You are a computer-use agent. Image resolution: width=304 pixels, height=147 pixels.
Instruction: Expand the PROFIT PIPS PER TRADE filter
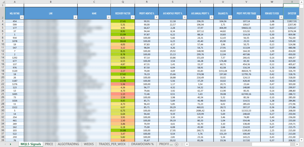[257, 18]
